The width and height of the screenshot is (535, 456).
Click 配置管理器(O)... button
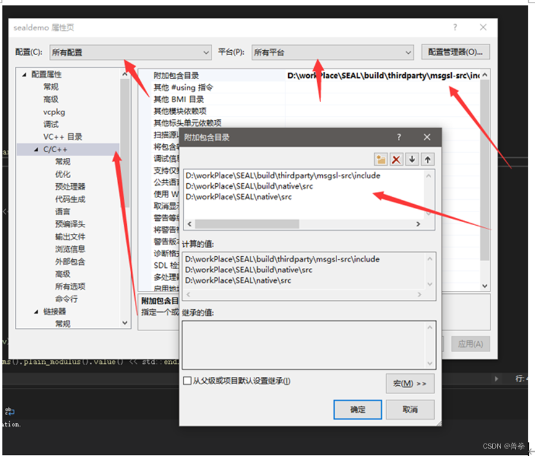click(455, 52)
